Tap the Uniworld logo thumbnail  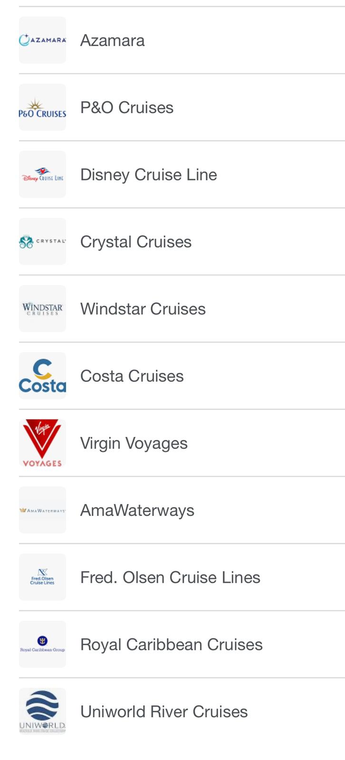[x=42, y=711]
